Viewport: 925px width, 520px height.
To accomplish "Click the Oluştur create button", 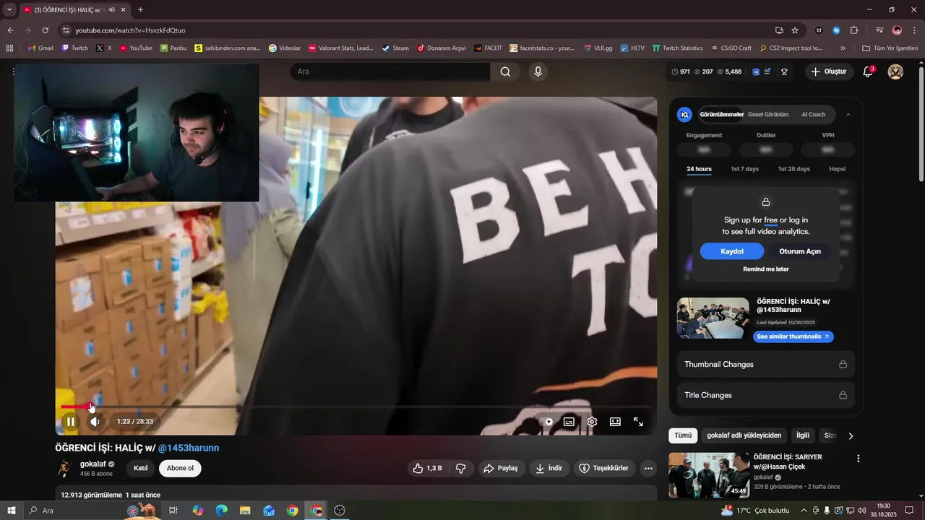I will pos(828,71).
